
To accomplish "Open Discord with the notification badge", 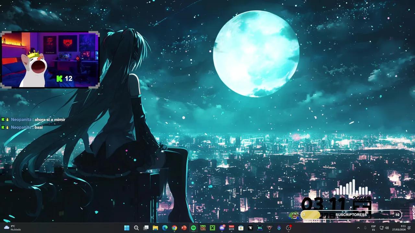I will tap(222, 228).
